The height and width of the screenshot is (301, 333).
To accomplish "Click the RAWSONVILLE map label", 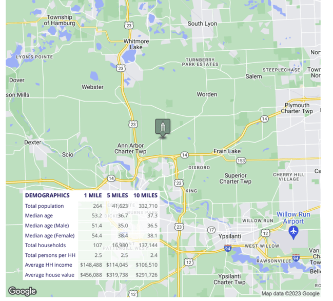I will (x=274, y=261).
